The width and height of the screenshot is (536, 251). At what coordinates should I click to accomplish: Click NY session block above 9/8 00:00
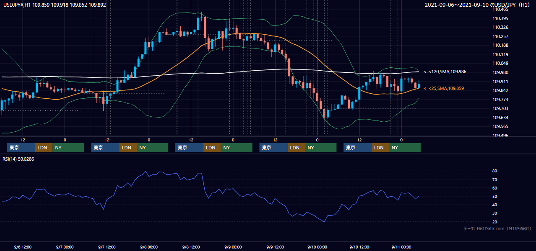click(153, 148)
